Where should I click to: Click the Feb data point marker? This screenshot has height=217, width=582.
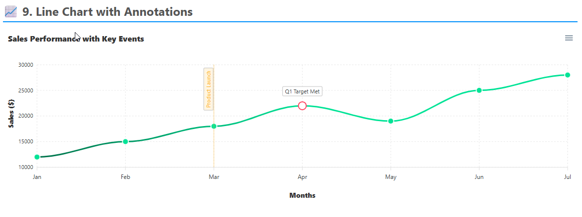(125, 141)
